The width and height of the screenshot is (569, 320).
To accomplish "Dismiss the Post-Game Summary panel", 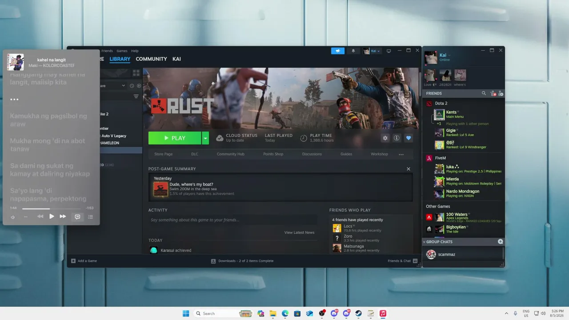I will tap(409, 169).
